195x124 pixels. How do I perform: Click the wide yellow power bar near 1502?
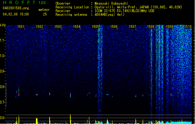[x=37, y=121]
